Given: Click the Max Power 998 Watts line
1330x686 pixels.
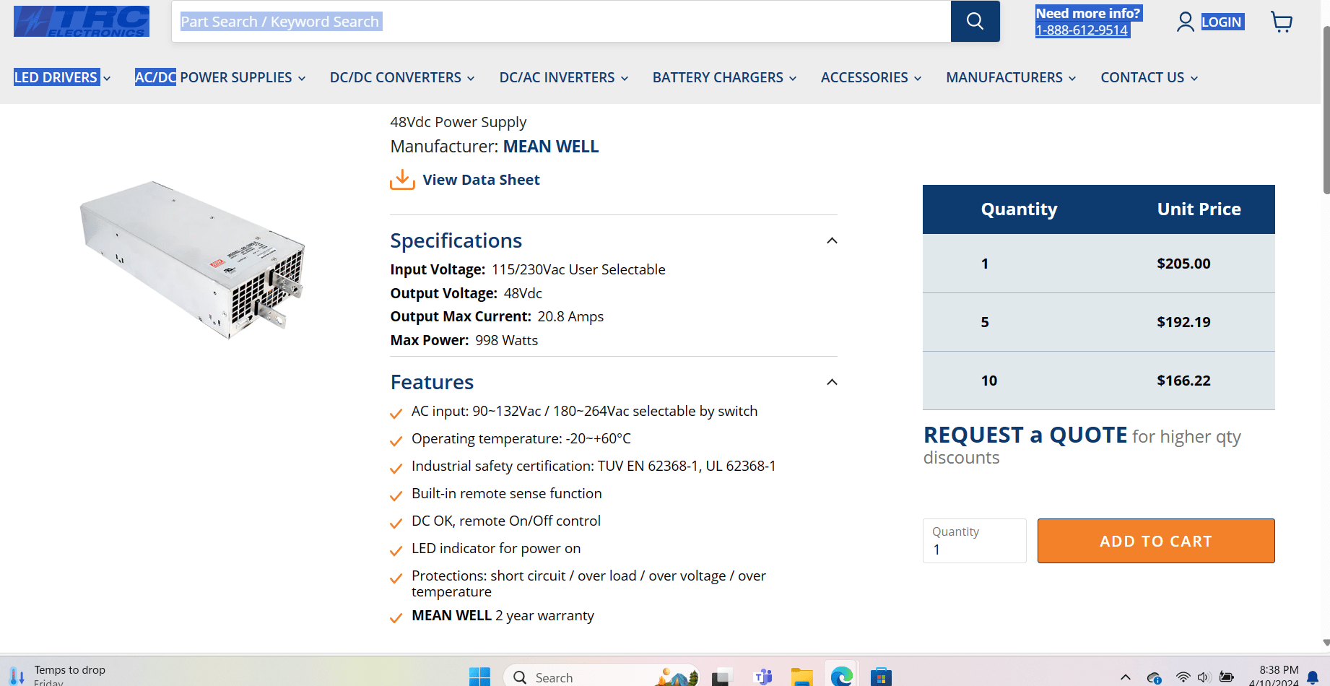Looking at the screenshot, I should click(464, 340).
